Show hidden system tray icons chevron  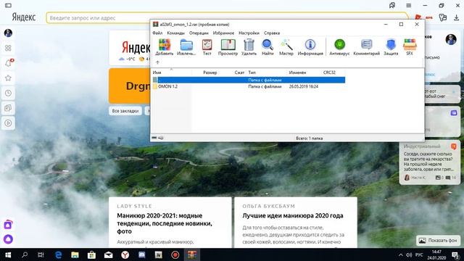[401, 254]
